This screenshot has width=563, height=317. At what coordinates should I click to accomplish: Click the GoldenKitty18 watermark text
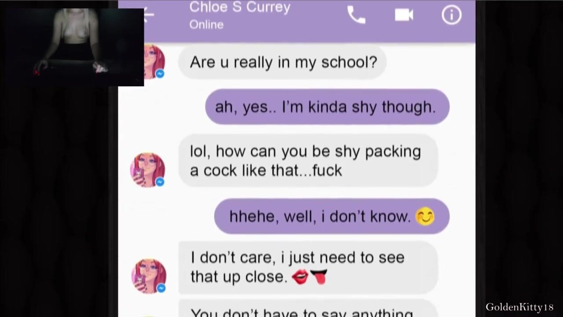[x=519, y=307]
